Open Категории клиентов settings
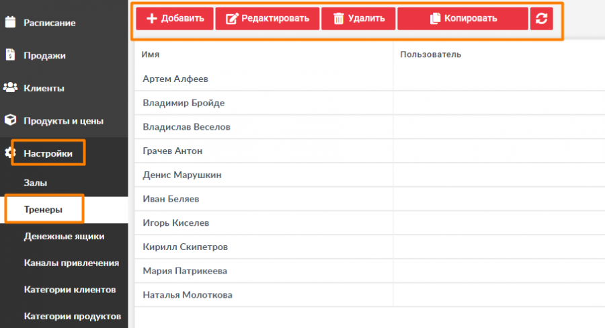Image resolution: width=605 pixels, height=328 pixels. (x=70, y=289)
